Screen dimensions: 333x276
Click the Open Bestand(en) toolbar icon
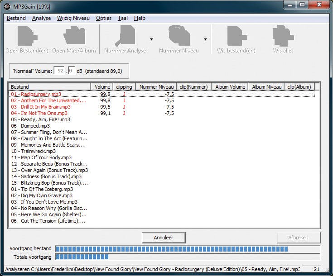click(x=27, y=36)
